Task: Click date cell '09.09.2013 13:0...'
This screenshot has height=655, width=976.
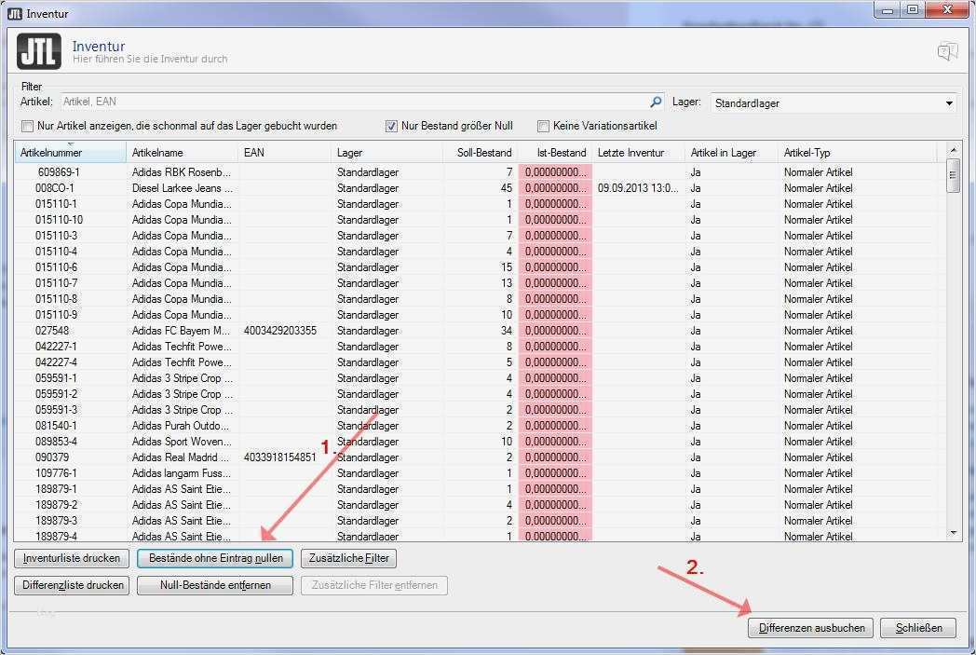Action: 638,188
